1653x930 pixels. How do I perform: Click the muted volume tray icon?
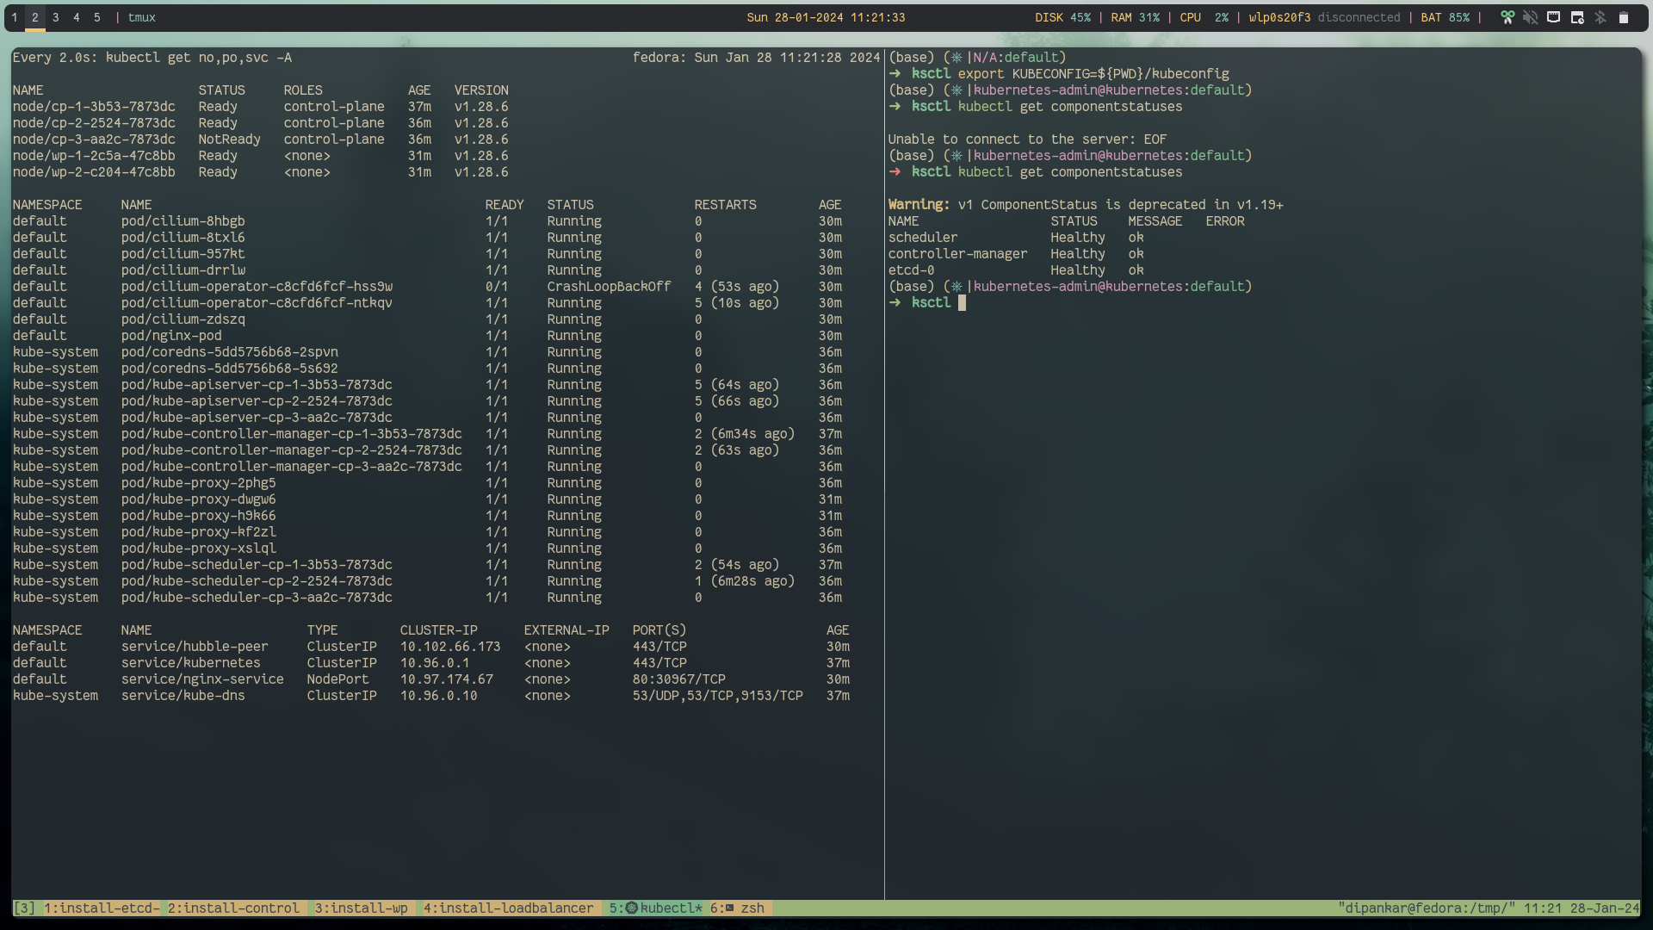[1530, 17]
